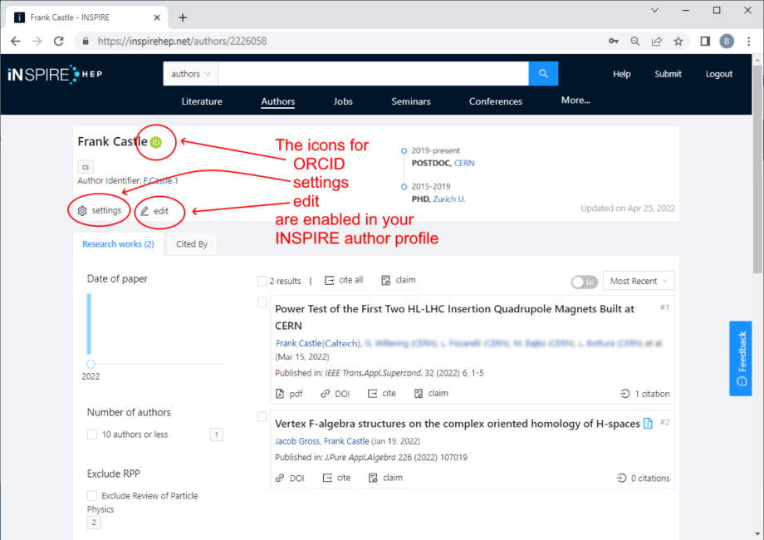Click the share page icon in the address bar
The image size is (764, 540).
(x=657, y=42)
